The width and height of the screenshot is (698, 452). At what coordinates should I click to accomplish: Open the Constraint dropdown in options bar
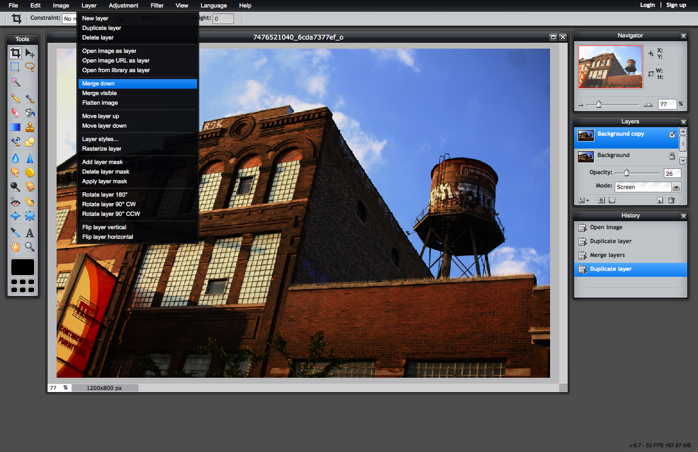pyautogui.click(x=69, y=19)
